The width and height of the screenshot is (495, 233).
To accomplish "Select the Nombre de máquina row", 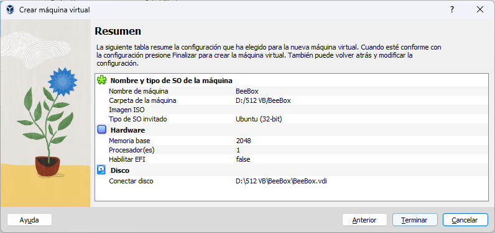I will tap(298, 91).
